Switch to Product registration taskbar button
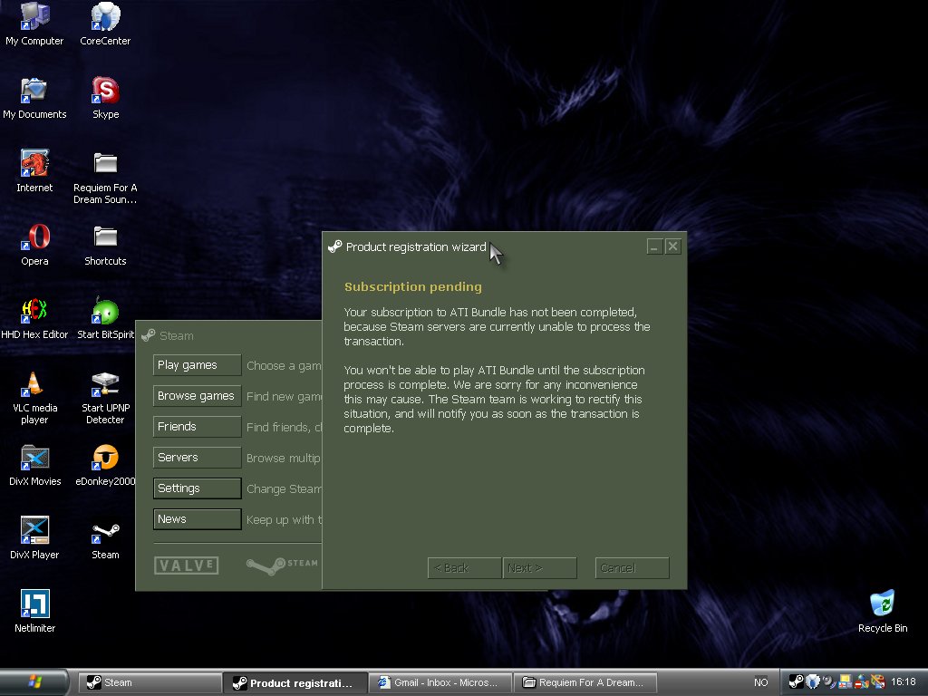 [x=295, y=683]
